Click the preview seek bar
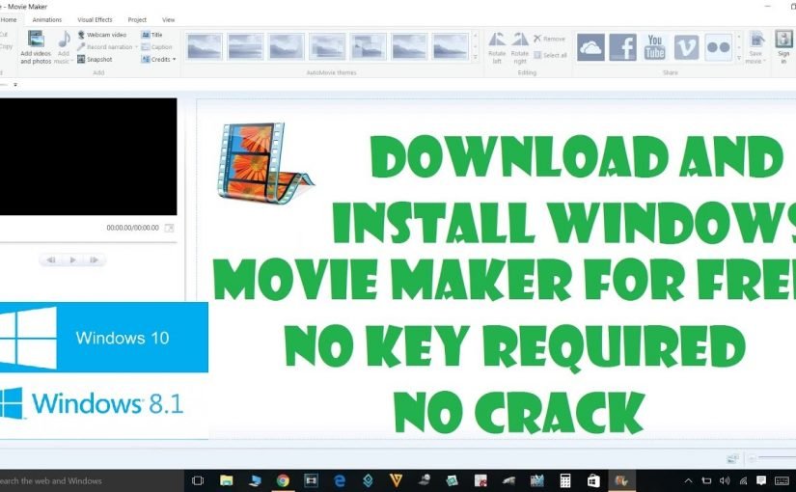The image size is (796, 492). 89,242
